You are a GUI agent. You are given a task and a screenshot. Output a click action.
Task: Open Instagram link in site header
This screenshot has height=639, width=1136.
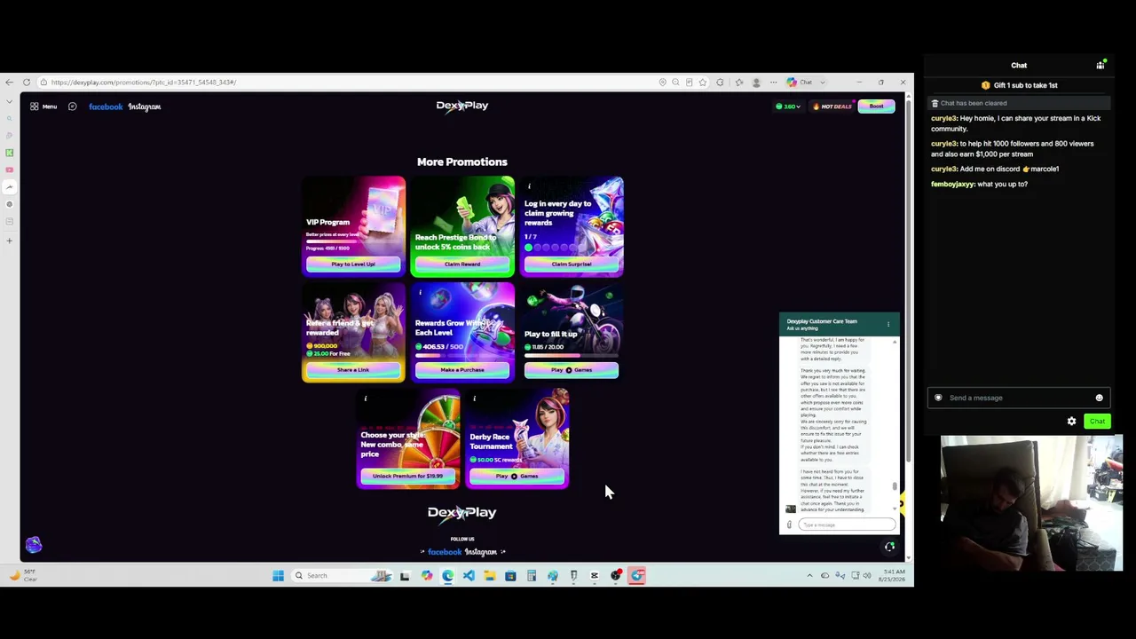(x=145, y=106)
